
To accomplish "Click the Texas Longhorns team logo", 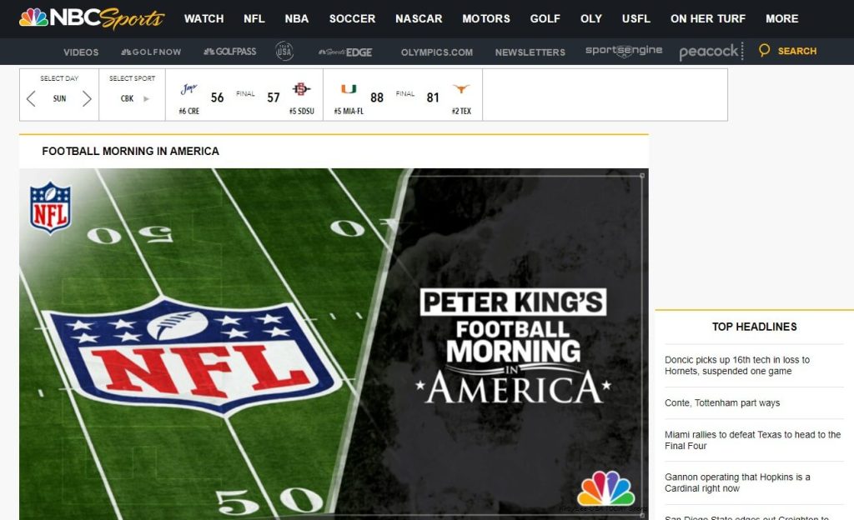I will [x=461, y=88].
